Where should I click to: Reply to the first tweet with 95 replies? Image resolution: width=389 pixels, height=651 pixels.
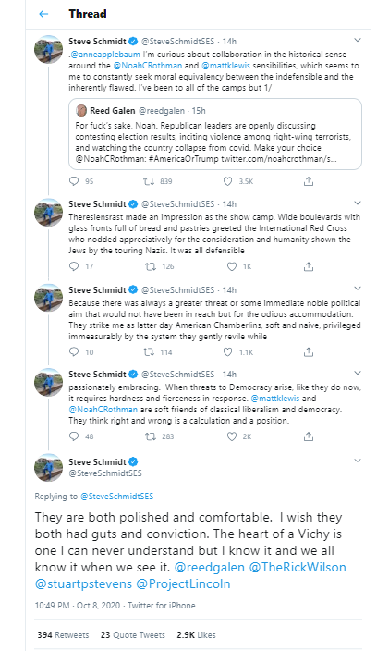point(74,181)
